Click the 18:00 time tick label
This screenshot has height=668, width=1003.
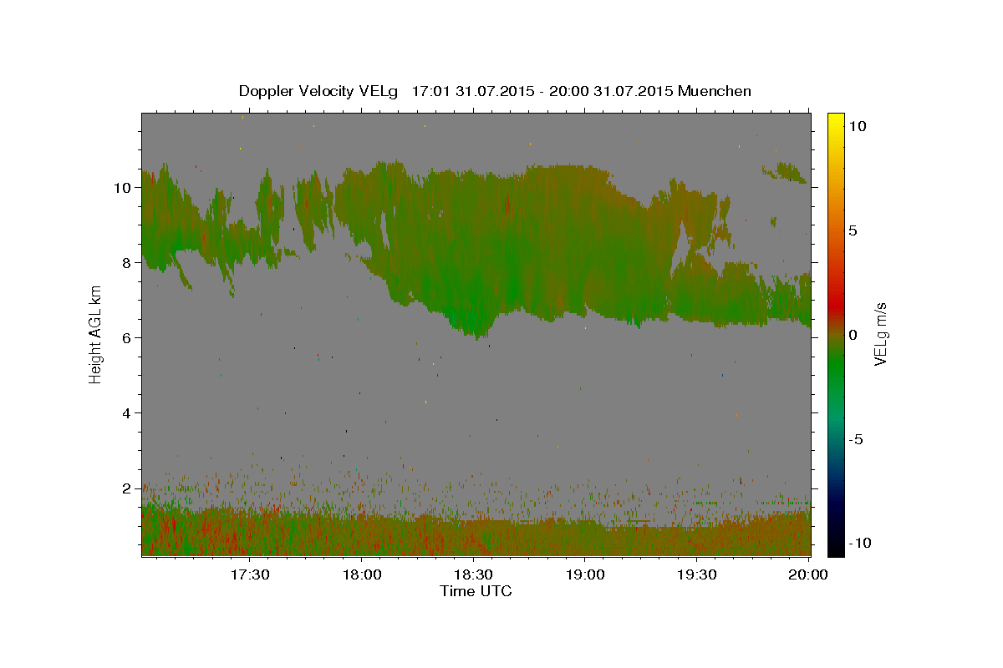[x=361, y=574]
